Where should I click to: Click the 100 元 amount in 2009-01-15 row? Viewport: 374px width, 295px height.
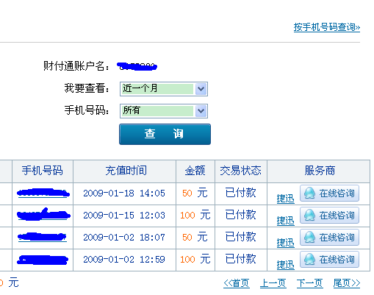[x=195, y=215]
